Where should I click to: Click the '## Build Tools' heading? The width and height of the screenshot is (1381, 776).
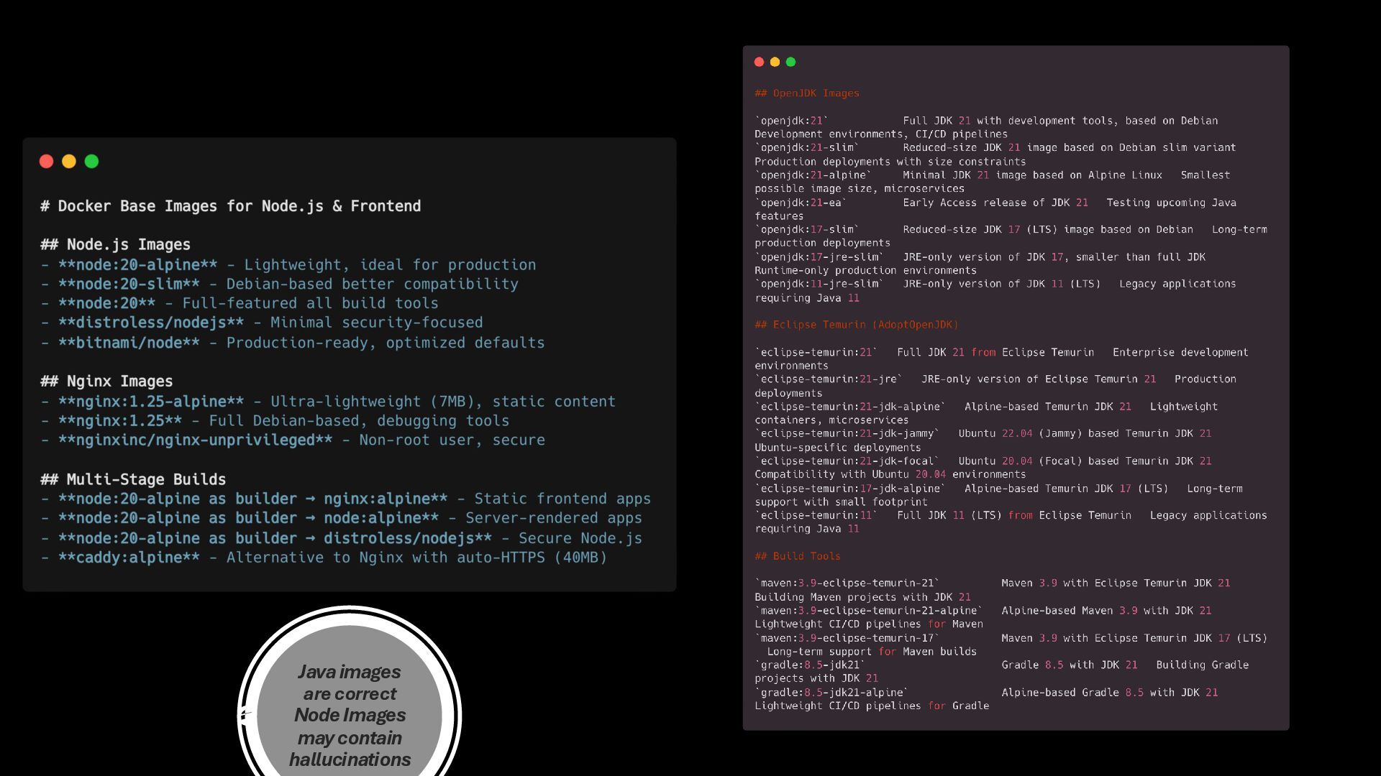797,556
